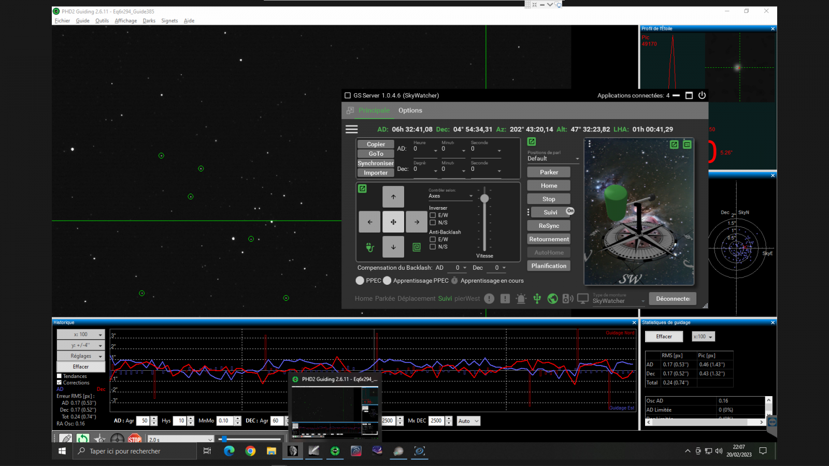
Task: Open the AD Heure dropdown
Action: (x=425, y=149)
